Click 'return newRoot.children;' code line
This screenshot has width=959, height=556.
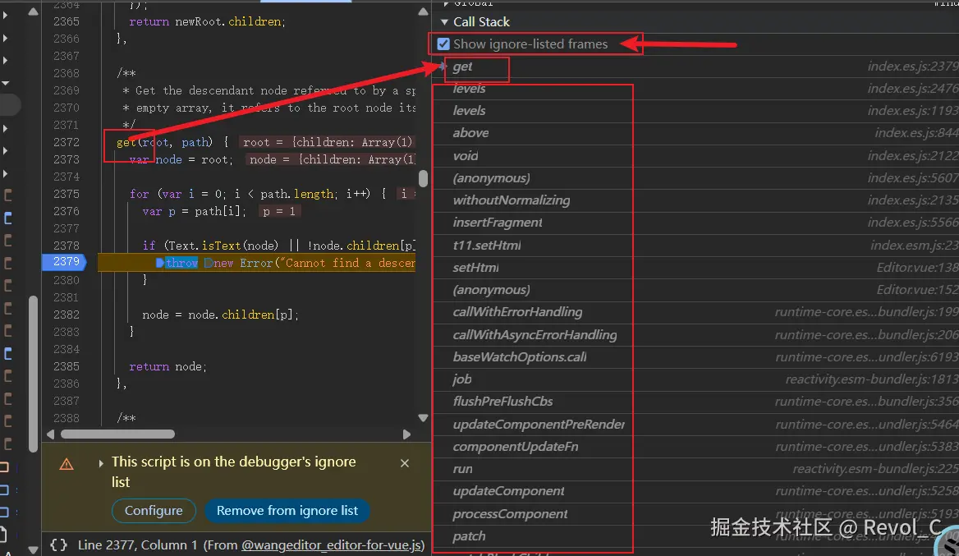tap(207, 21)
